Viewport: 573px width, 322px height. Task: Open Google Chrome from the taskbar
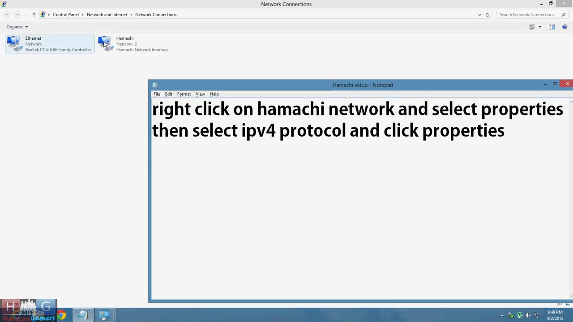point(61,315)
